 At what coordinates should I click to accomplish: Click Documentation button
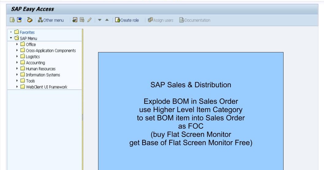click(195, 20)
